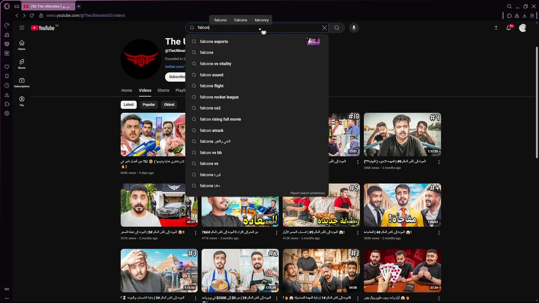Click the boxed M sidebar icon
The image size is (539, 303).
(7, 53)
